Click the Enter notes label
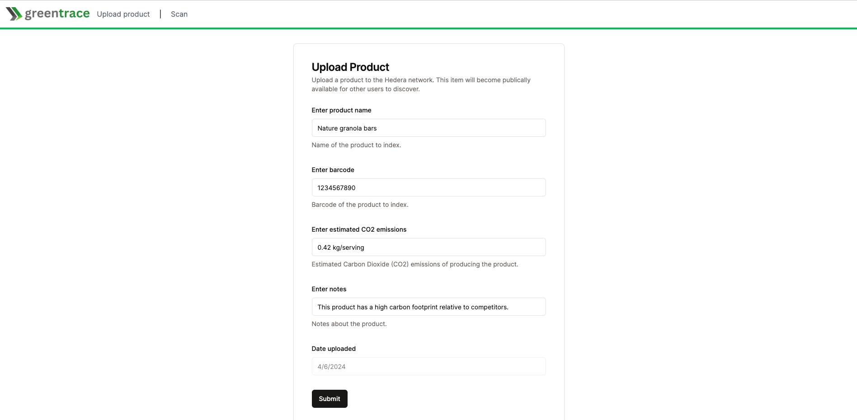 coord(329,289)
